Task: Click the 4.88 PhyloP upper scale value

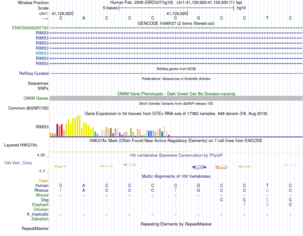Action: [41, 155]
